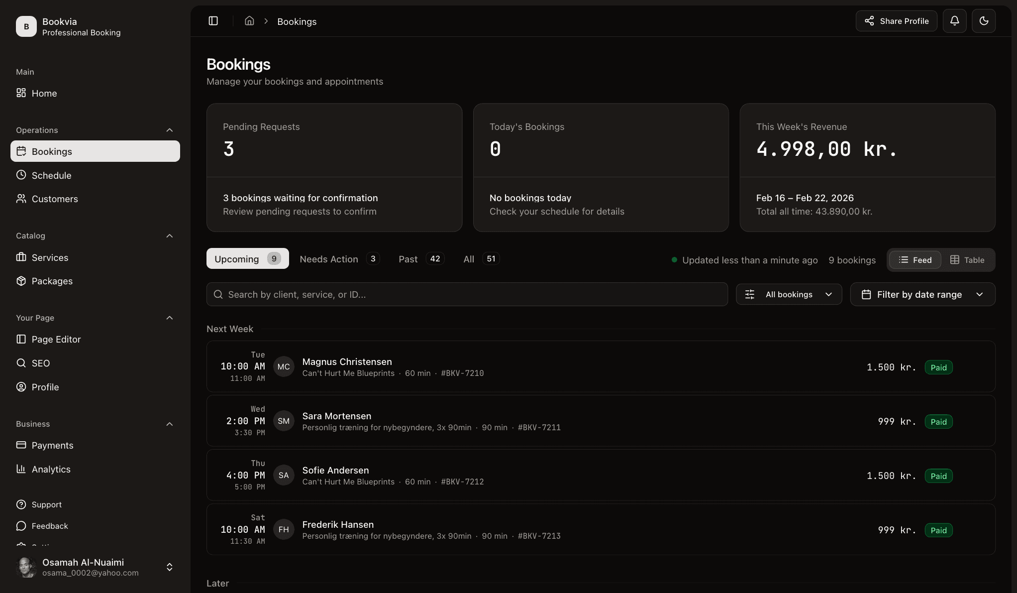1017x593 pixels.
Task: Click the booking search input field
Action: [466, 294]
